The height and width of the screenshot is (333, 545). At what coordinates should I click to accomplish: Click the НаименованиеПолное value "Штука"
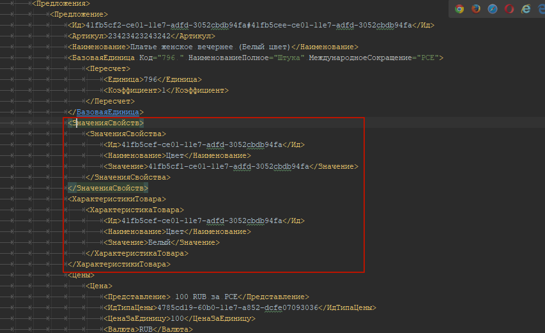pyautogui.click(x=289, y=58)
